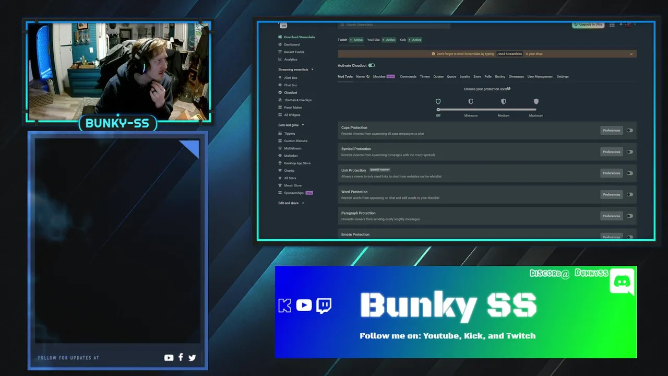Click the Discord logo on the banner
The width and height of the screenshot is (668, 376).
[x=622, y=281]
